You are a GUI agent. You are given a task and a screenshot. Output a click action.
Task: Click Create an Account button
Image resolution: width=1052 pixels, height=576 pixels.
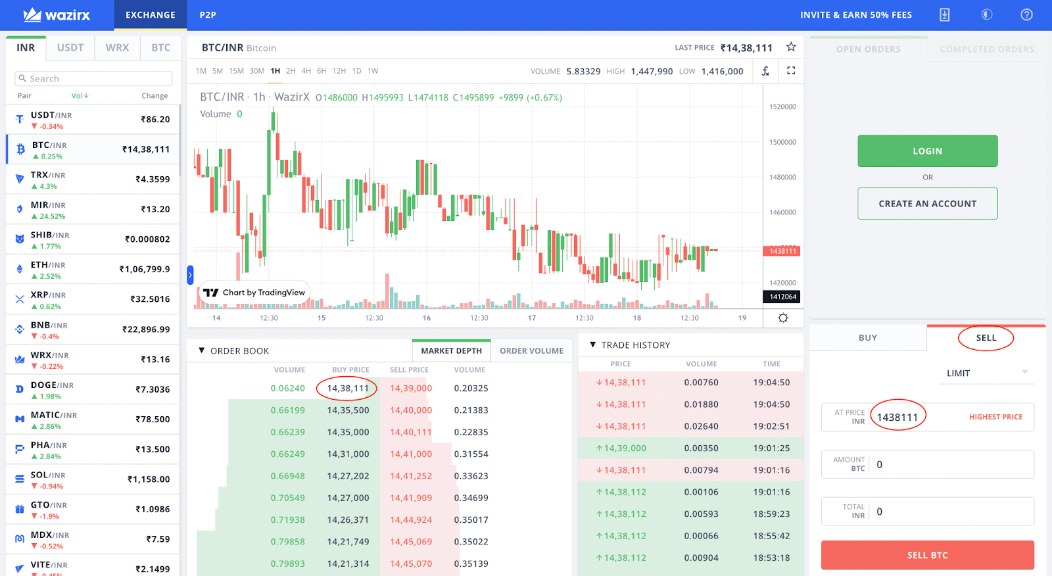928,204
